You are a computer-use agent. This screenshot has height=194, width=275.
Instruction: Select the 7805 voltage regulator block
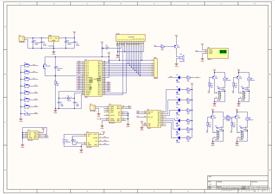[x=54, y=39]
